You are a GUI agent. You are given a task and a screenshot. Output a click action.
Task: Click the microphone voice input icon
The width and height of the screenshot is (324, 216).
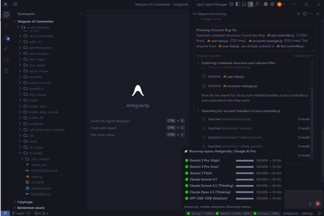point(310,204)
